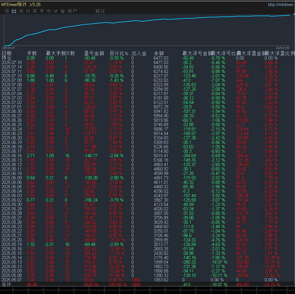This screenshot has width=295, height=294.
Task: Select the 2025.06.02 date row
Action: coord(12,200)
